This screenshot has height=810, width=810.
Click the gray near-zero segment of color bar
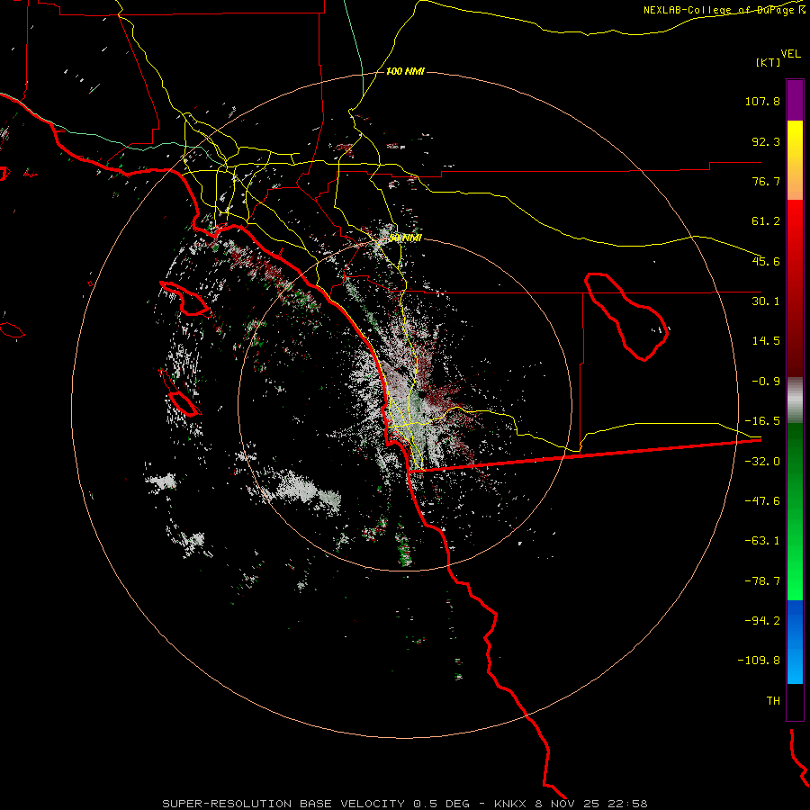tap(795, 400)
